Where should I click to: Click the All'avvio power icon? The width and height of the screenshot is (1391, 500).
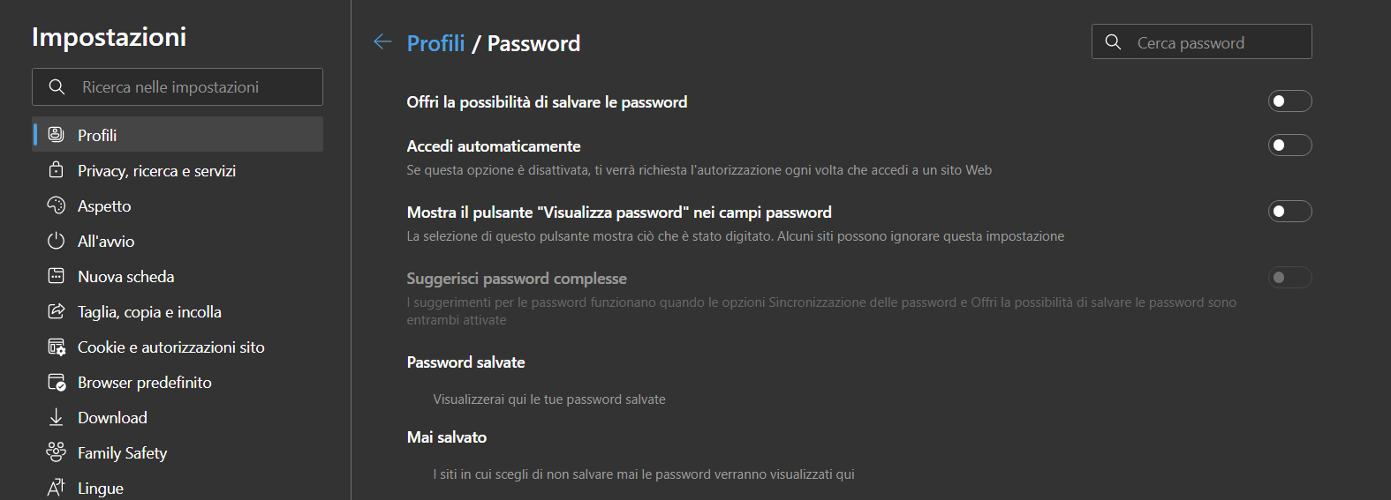(x=57, y=241)
